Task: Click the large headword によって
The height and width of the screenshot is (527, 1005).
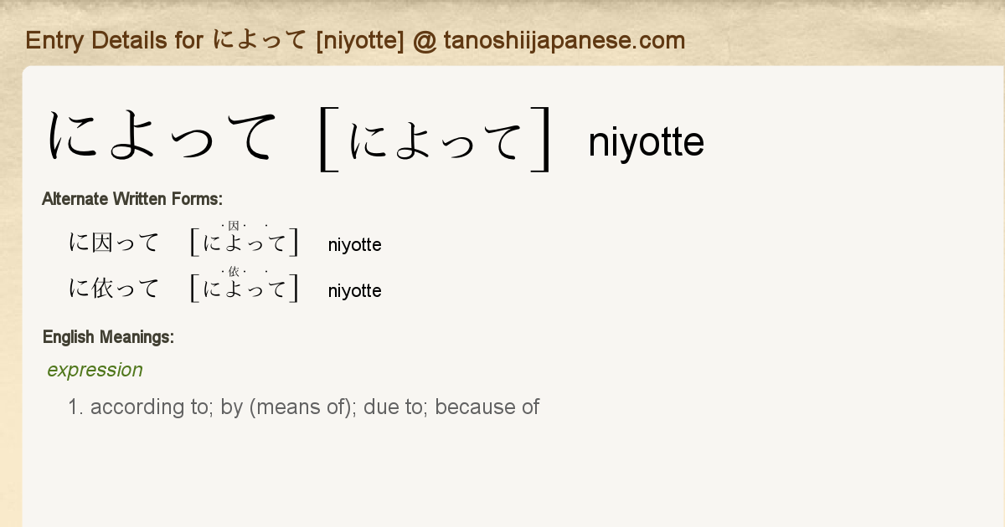Action: 162,138
